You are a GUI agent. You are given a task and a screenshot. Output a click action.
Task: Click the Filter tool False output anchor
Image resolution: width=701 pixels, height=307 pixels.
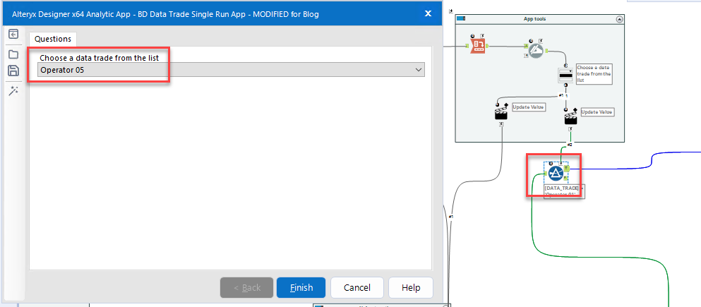click(x=566, y=178)
